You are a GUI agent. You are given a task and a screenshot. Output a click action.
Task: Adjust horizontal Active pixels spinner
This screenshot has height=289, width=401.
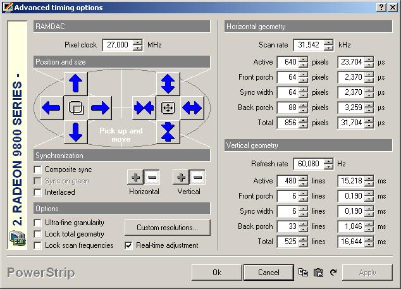click(x=304, y=62)
